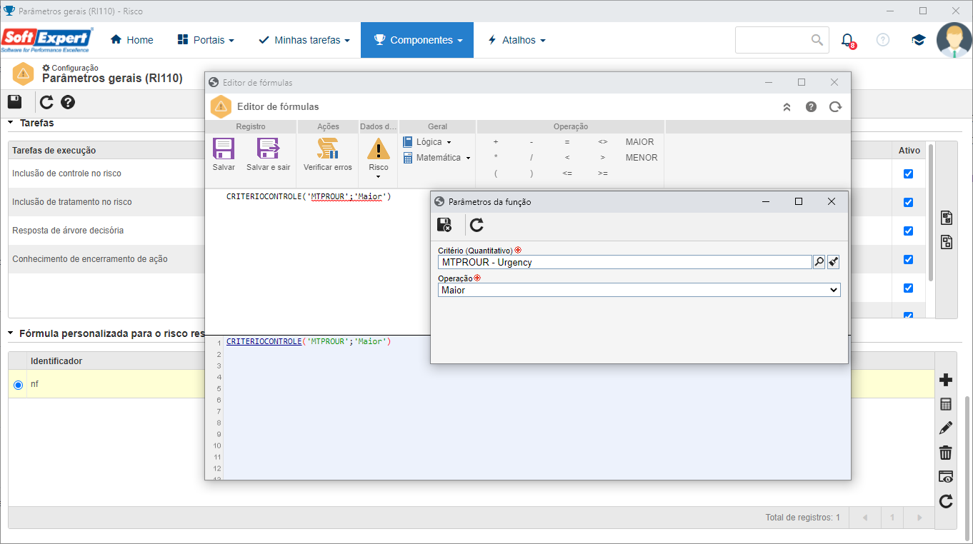
Task: Click the SoftExpert logo
Action: pyautogui.click(x=47, y=40)
